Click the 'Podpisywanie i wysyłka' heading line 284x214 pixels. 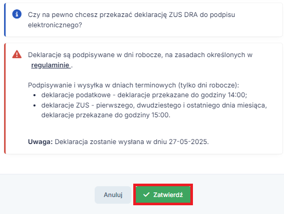click(x=133, y=85)
